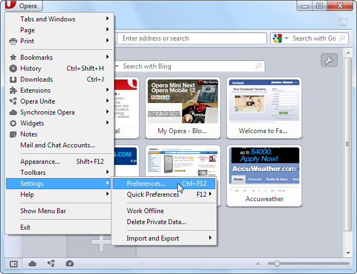The width and height of the screenshot is (357, 274).
Task: Expand the Synchronize Opera submenu arrow
Action: tap(108, 112)
